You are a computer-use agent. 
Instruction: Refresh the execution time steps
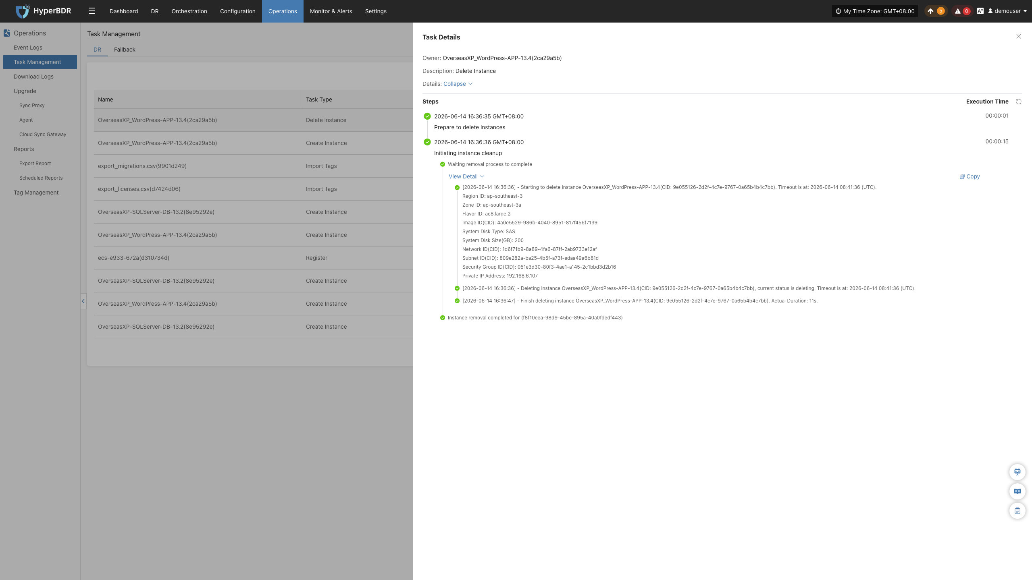pyautogui.click(x=1018, y=101)
